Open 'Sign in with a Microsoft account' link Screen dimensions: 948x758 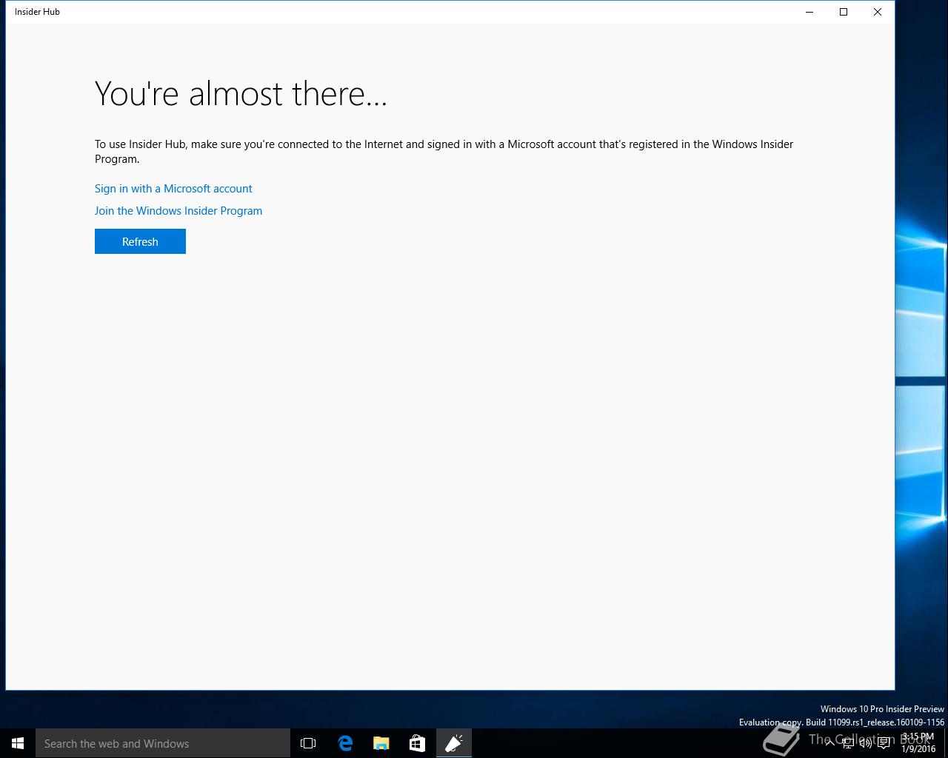(x=173, y=189)
